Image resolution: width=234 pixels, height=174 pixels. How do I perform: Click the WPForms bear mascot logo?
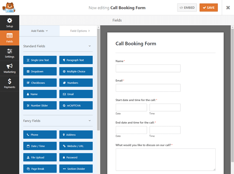tap(9, 8)
